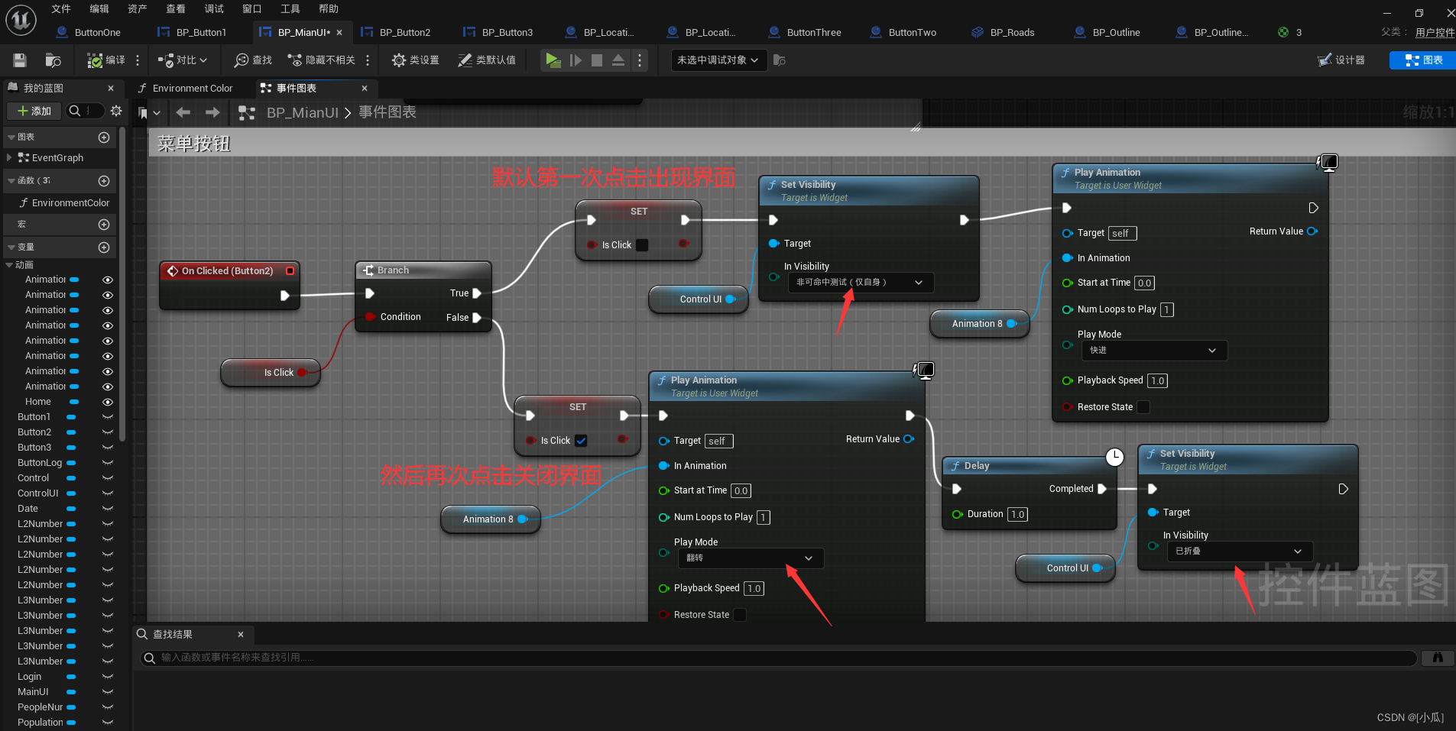Compile the blueprint with 编译 button

coord(106,60)
